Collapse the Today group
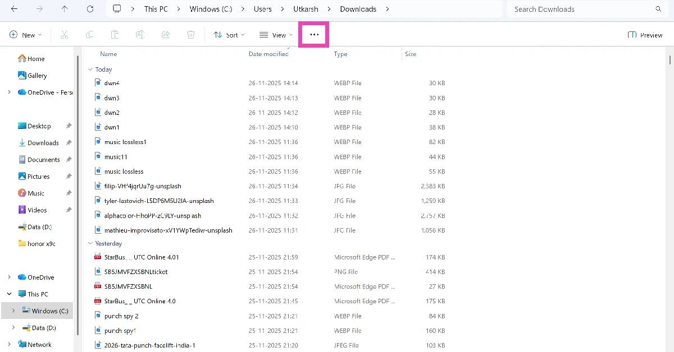Screen dimensions: 674x352 (x=91, y=69)
